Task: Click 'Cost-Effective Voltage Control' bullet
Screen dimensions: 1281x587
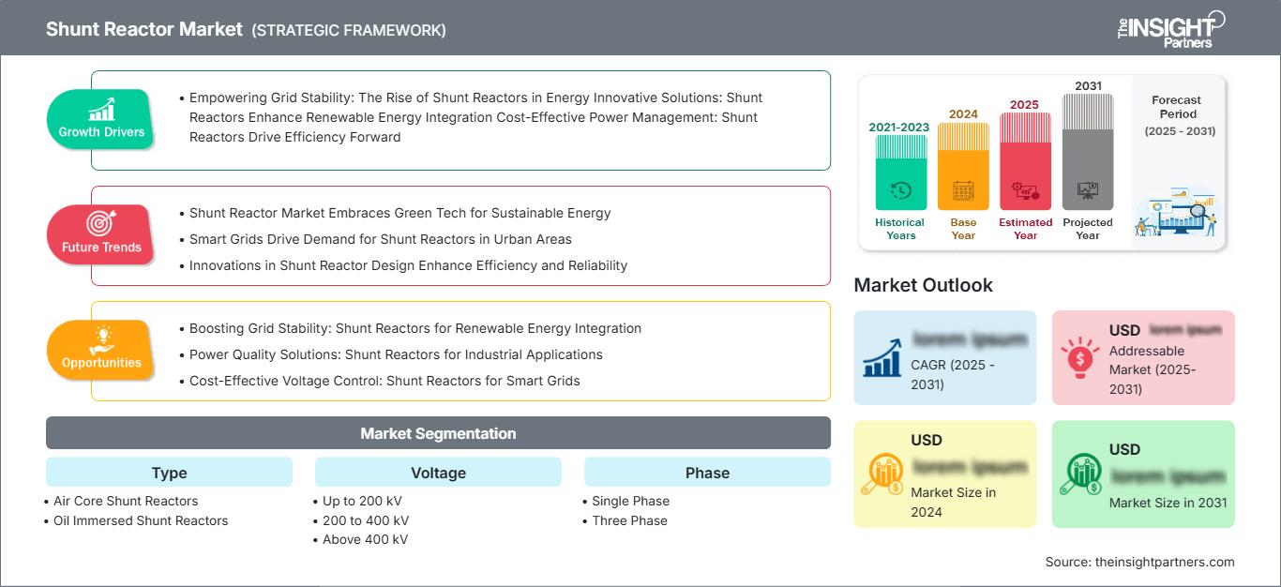Action: [x=384, y=381]
